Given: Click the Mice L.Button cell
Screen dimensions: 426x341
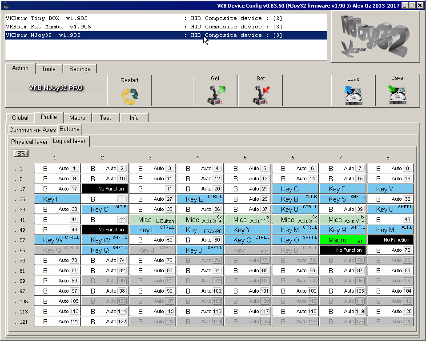Looking at the screenshot, I should (x=153, y=220).
